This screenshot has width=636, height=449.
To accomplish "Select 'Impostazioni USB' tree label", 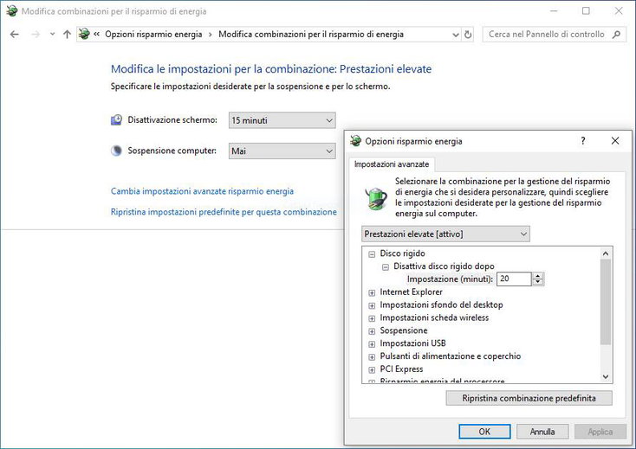I will (412, 343).
